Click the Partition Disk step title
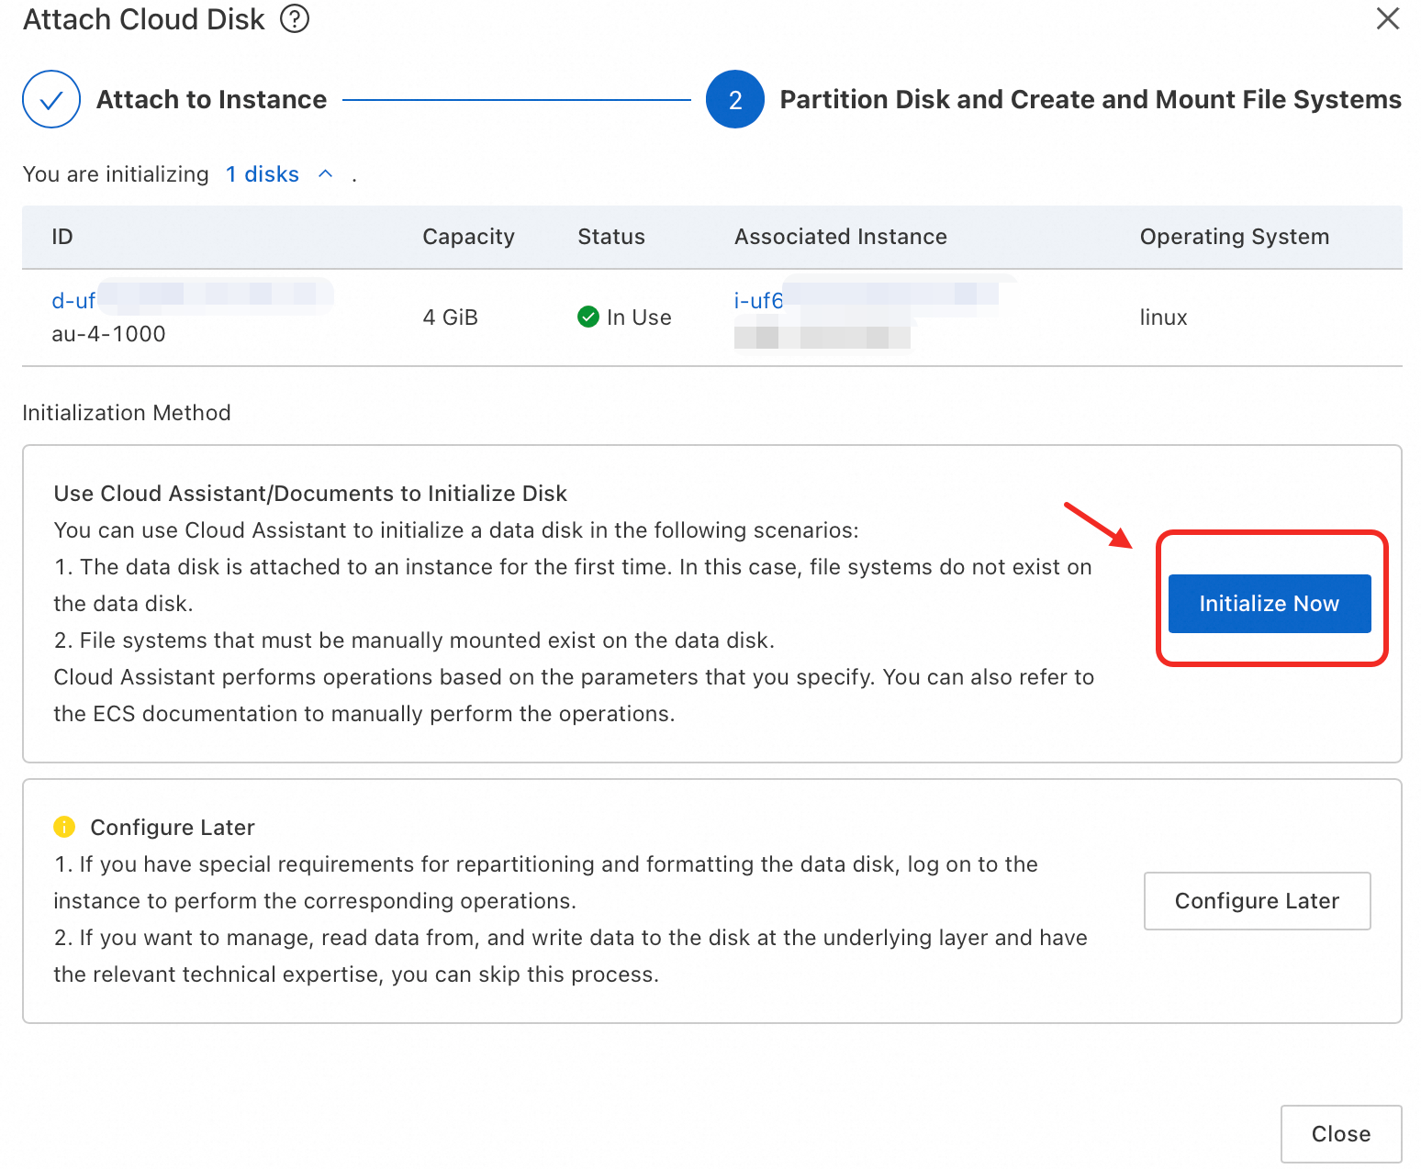 [x=1090, y=99]
